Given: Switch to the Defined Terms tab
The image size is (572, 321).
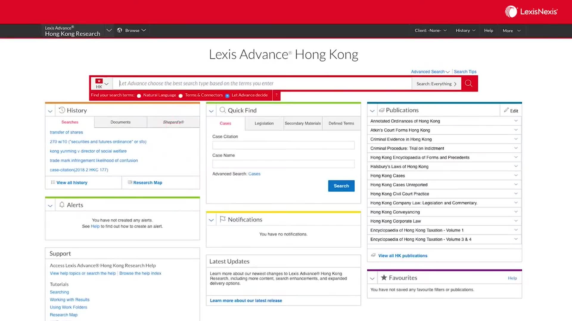Looking at the screenshot, I should [x=341, y=123].
